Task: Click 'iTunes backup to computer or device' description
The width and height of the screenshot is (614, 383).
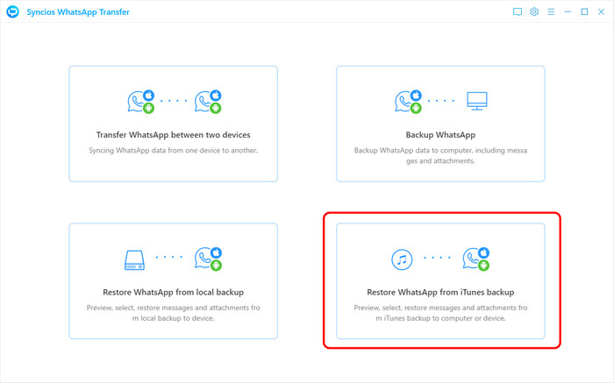Action: tap(440, 313)
